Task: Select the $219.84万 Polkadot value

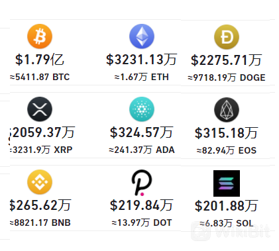Action: coord(142,205)
